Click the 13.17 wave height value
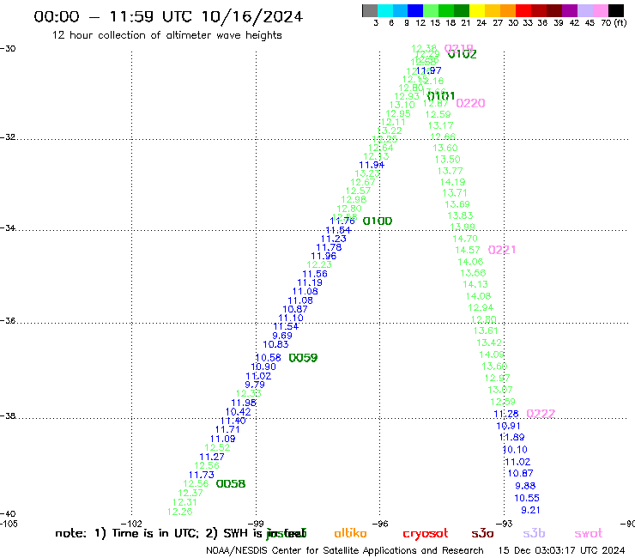The image size is (635, 558). point(440,125)
